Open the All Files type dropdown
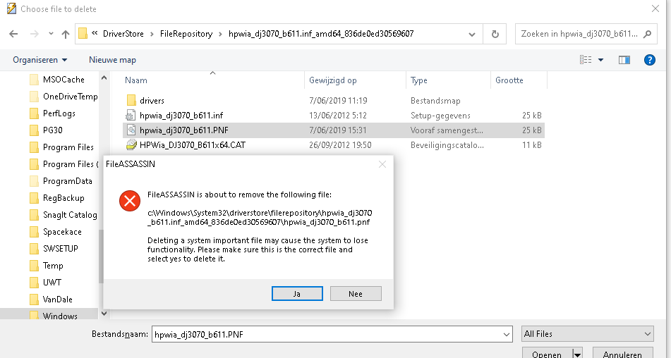Screen dimensions: 671x358 [x=588, y=334]
